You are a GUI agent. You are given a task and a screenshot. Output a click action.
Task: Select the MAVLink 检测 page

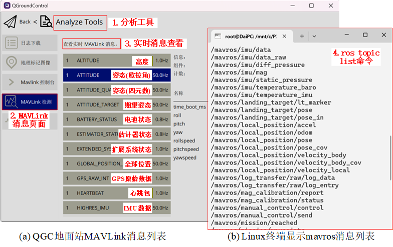(x=30, y=102)
